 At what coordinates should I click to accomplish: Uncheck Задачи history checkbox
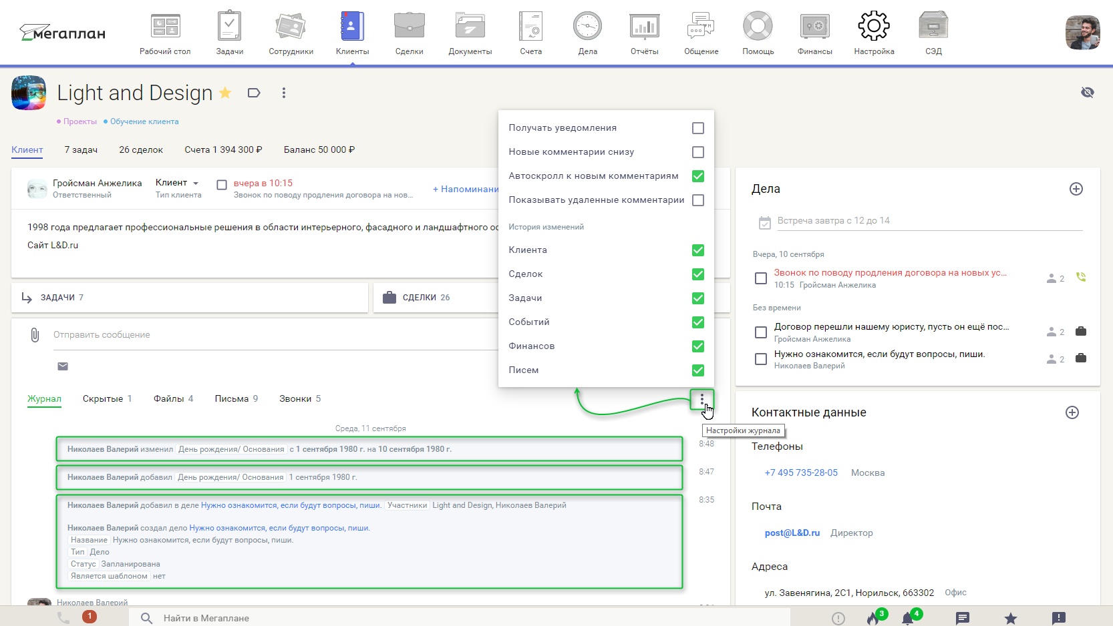click(698, 298)
